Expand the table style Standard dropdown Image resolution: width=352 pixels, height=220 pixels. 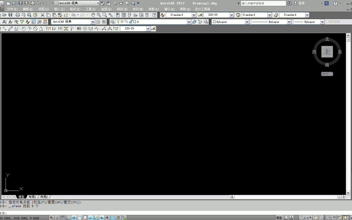point(269,15)
